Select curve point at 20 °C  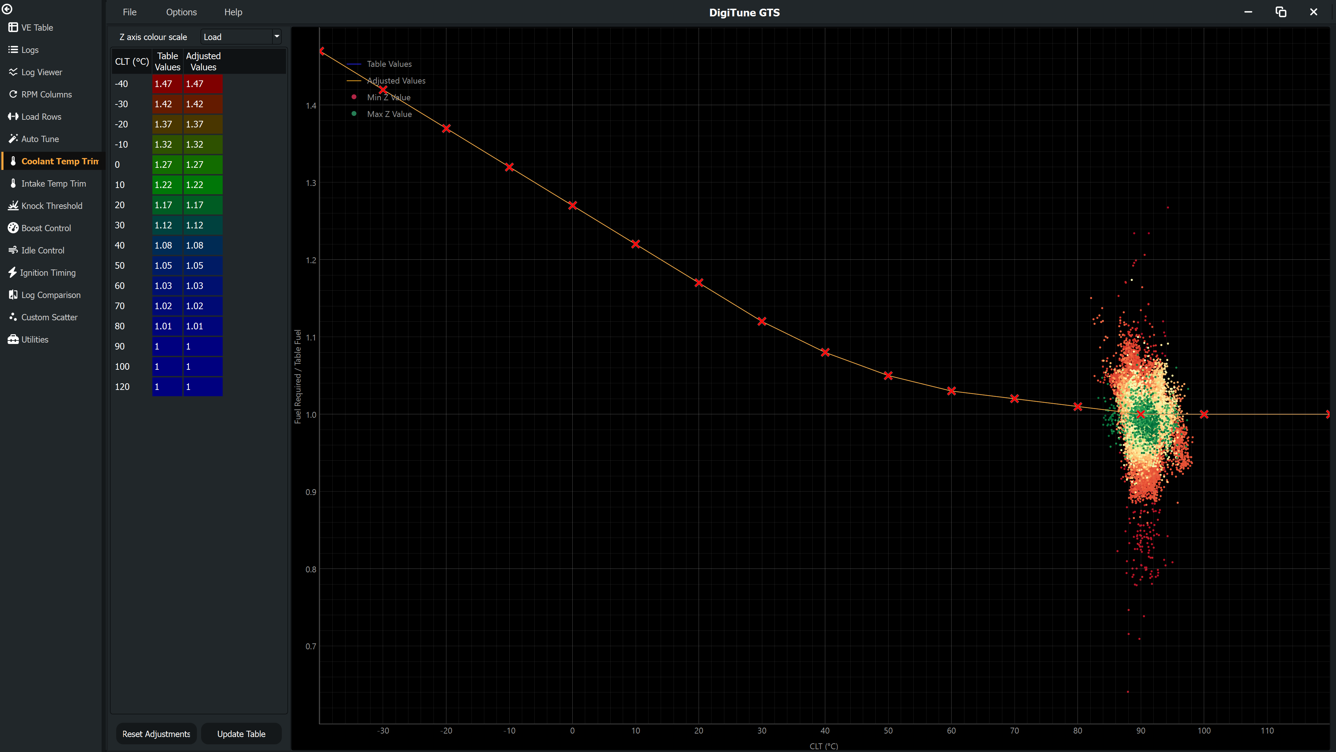point(699,283)
